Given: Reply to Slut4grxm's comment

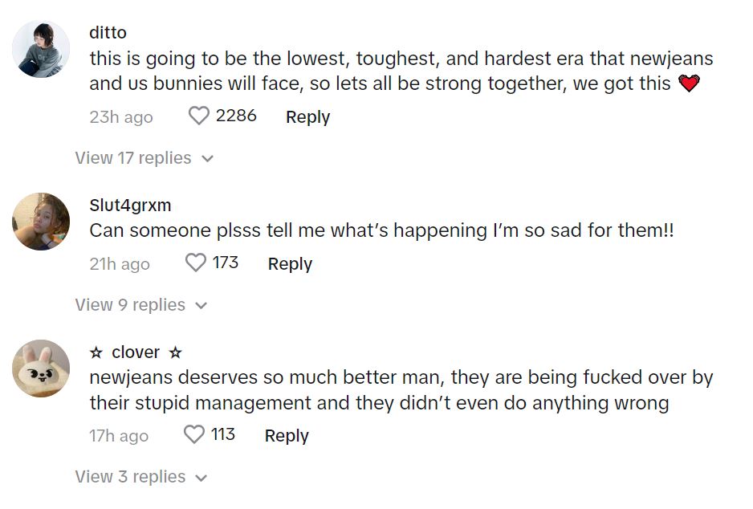Looking at the screenshot, I should (290, 264).
